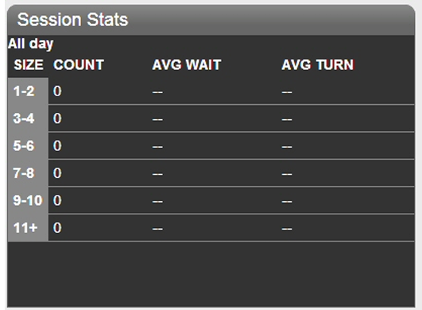Click the avg turn dash for 11+

[287, 229]
